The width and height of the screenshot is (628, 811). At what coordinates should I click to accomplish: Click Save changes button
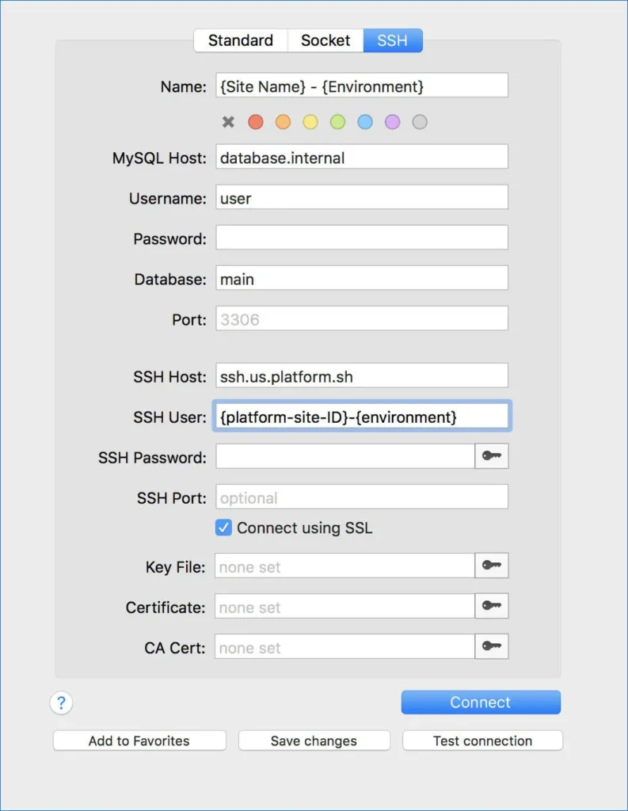314,741
